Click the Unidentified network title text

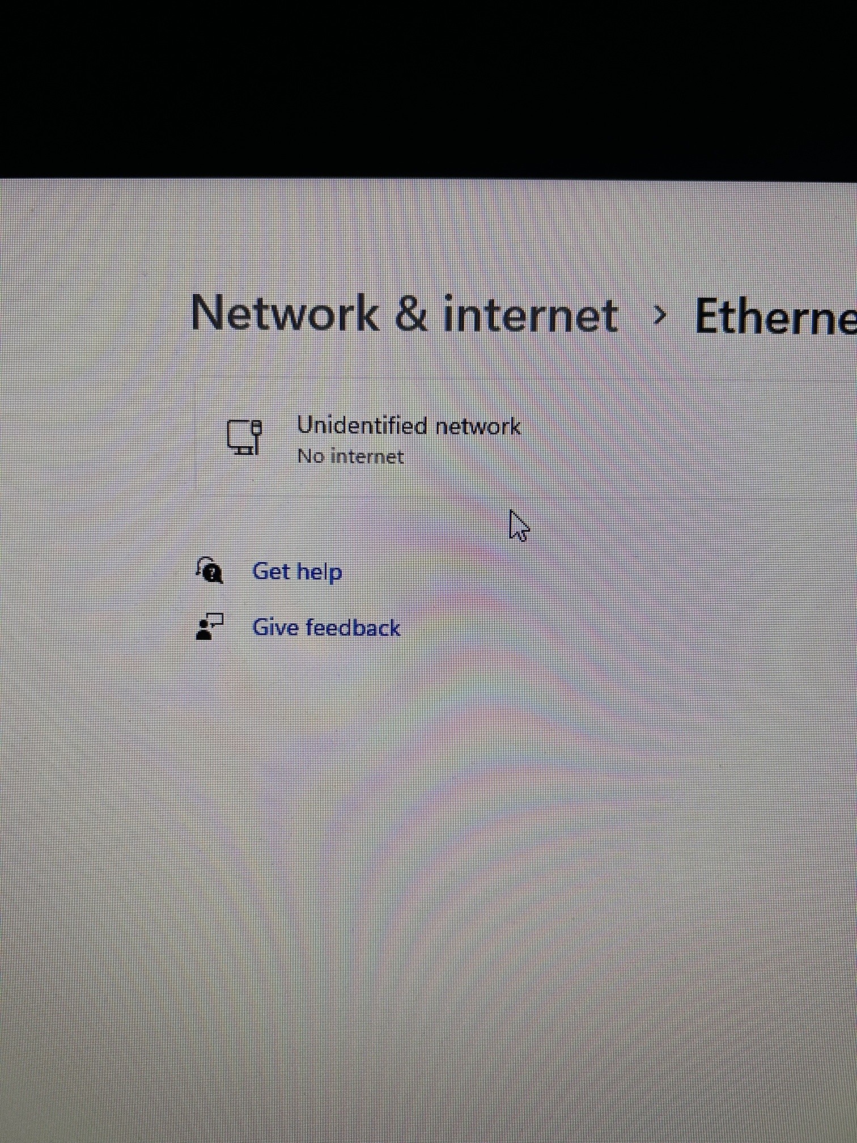409,425
